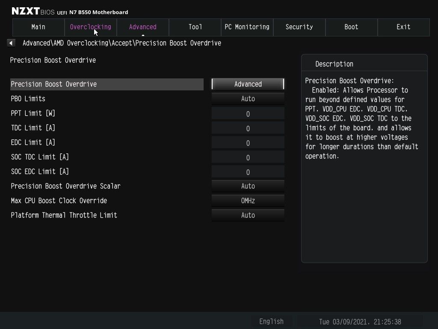Select Platform Thermal Throttle Limit label
This screenshot has height=329, width=438.
tap(64, 215)
